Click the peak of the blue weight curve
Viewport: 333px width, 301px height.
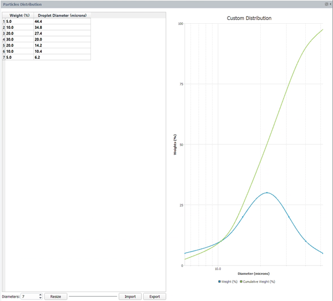267,193
